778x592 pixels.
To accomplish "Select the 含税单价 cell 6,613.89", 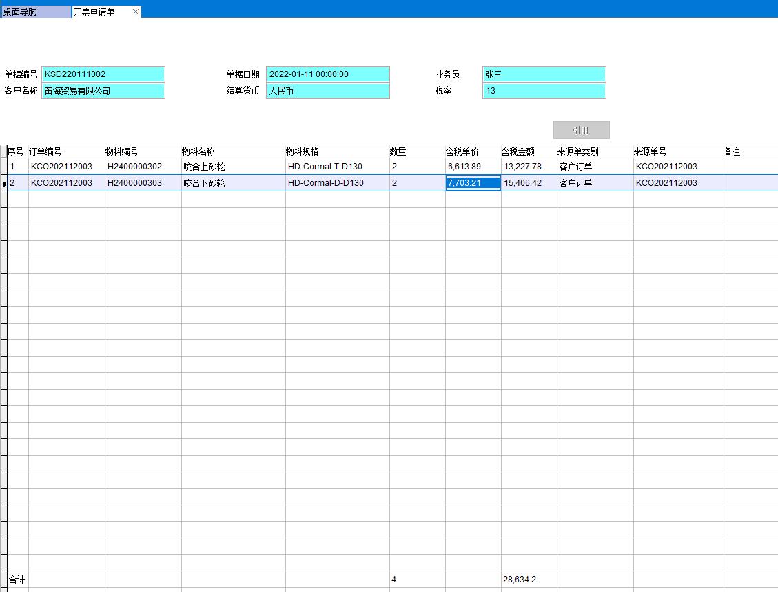I will pyautogui.click(x=472, y=167).
